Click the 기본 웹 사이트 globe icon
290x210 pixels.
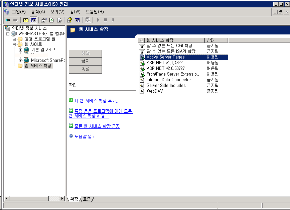(27, 49)
